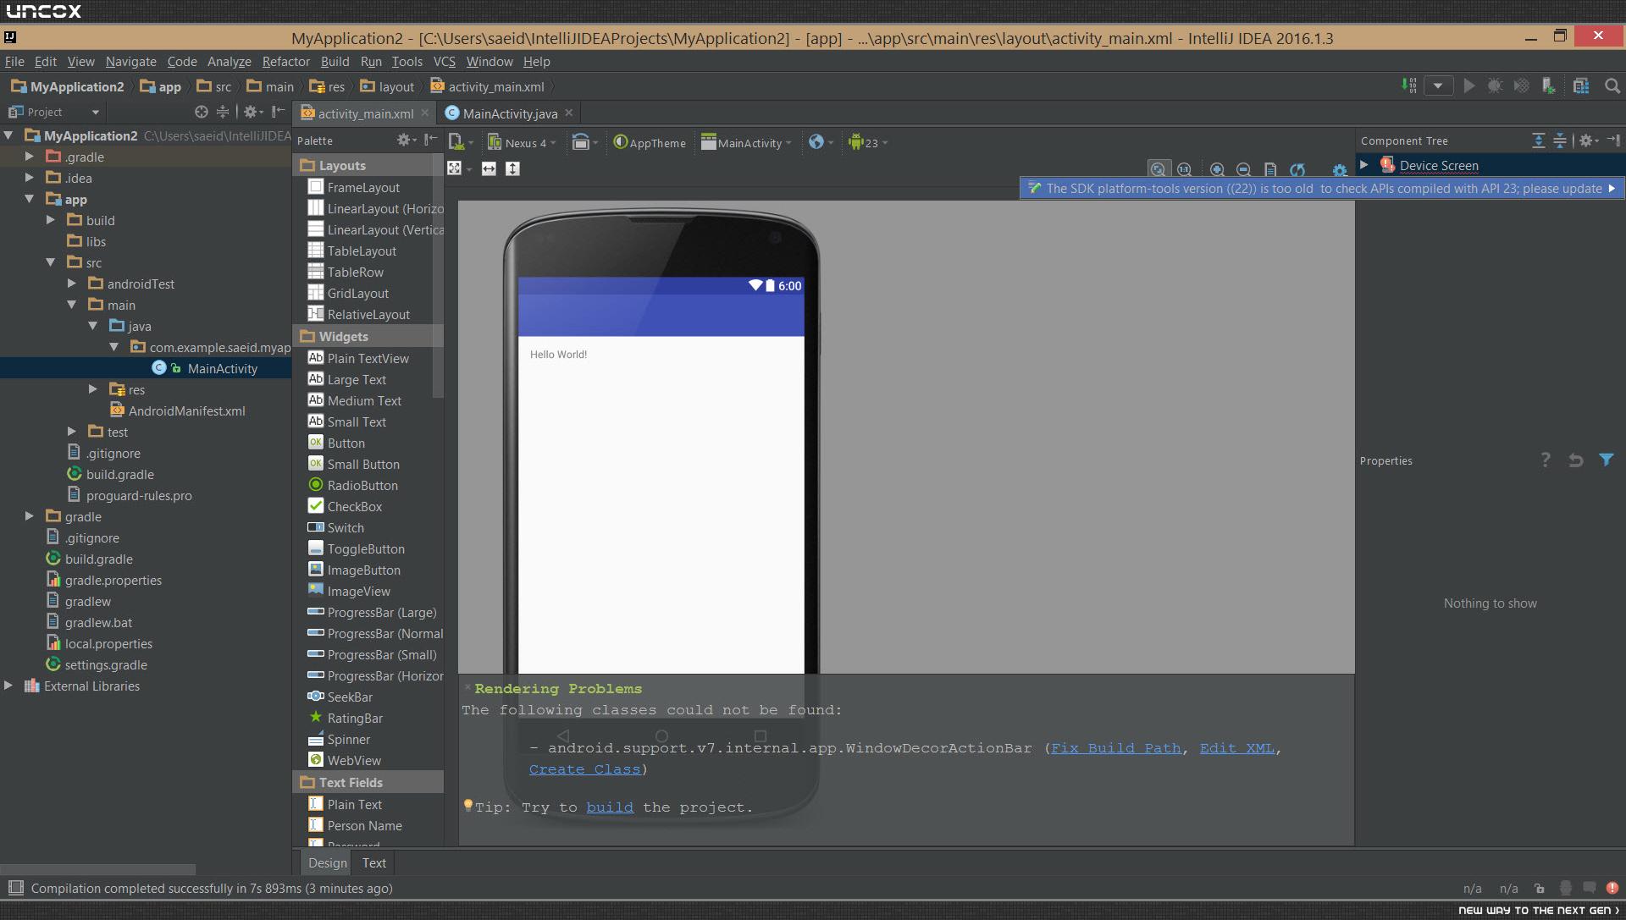Click the Create Class link

[584, 769]
